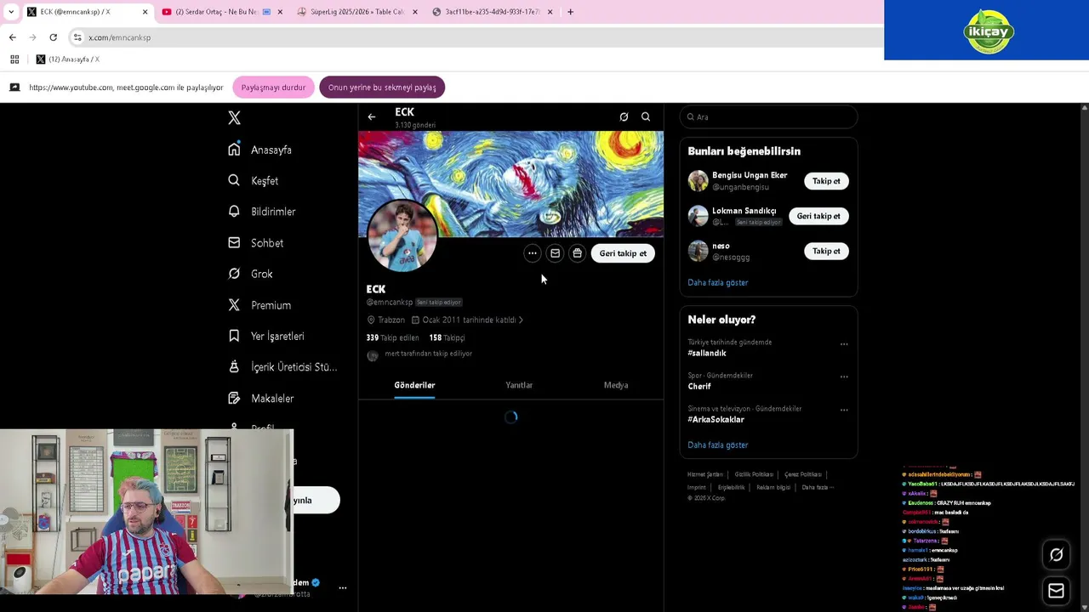The image size is (1089, 612).
Task: Open Anasayfa / X bookmark
Action: [67, 59]
